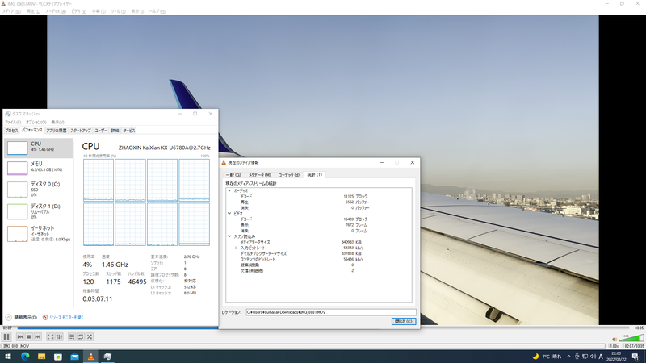Switch to サービス tab in Task Manager
Image resolution: width=646 pixels, height=363 pixels.
[129, 131]
